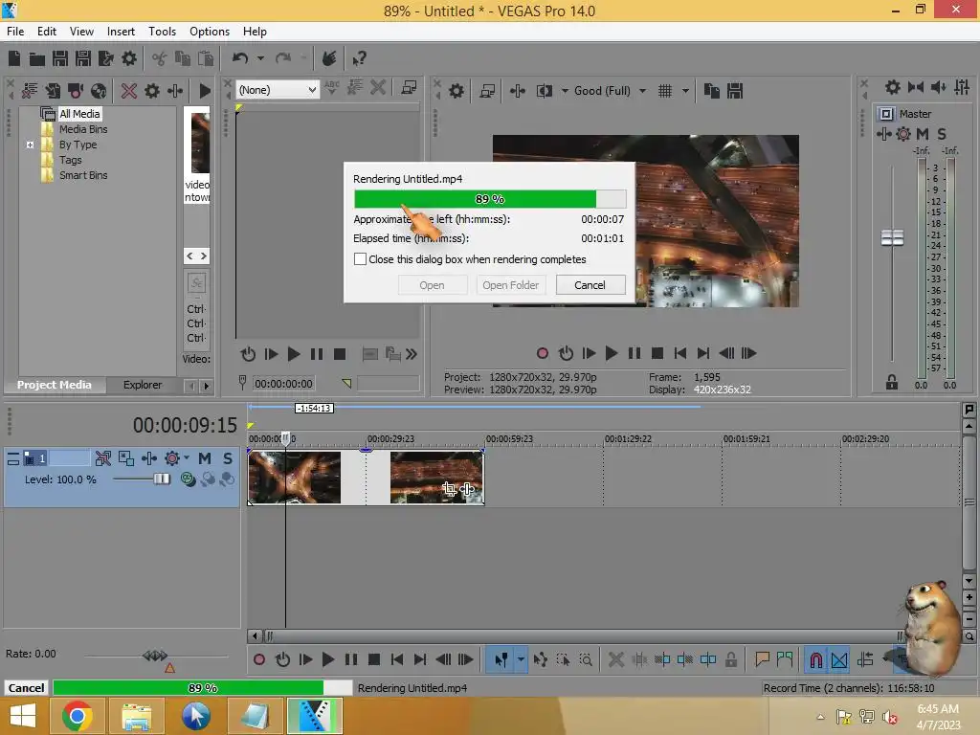Open the Video Preview properties gear
This screenshot has width=980, height=735.
coord(457,91)
